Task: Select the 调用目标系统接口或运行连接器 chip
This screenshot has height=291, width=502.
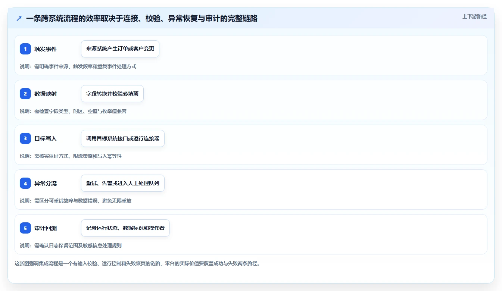Action: pos(123,138)
